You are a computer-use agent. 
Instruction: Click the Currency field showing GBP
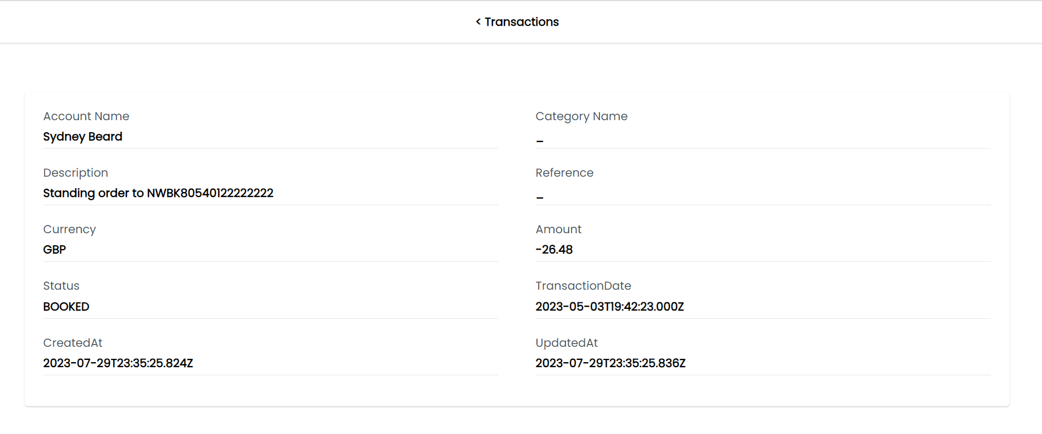(54, 250)
